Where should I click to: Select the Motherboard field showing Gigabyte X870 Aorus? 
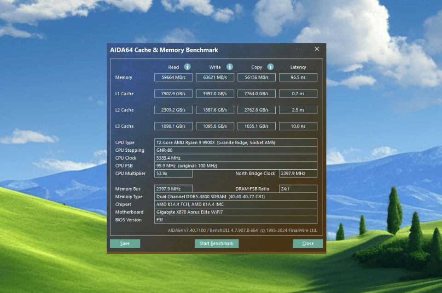pos(236,212)
